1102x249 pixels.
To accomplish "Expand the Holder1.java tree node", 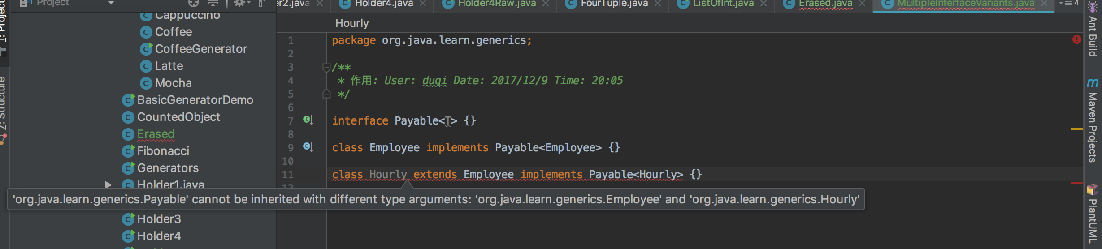I will [x=108, y=185].
